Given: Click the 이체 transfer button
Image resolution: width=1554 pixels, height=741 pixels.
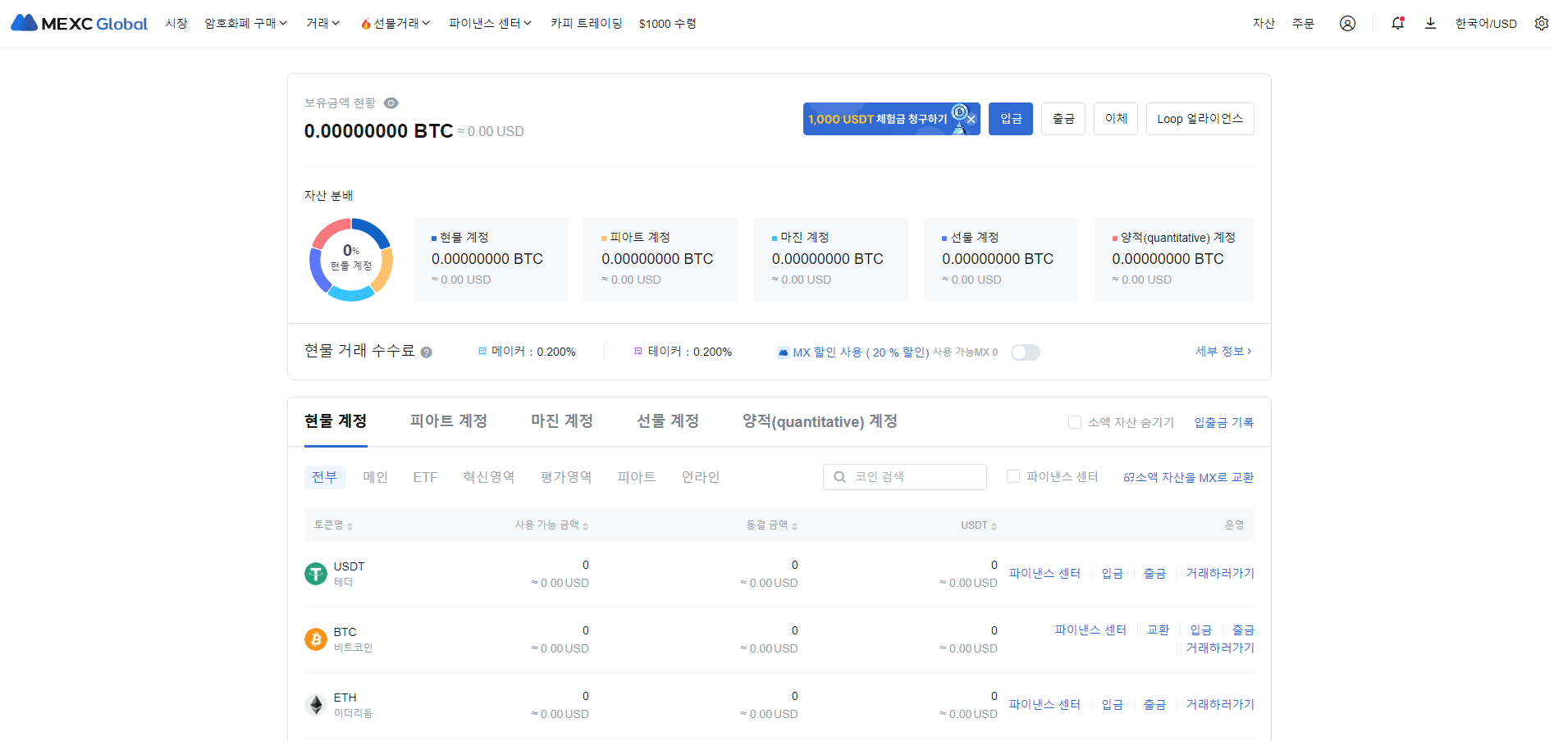Looking at the screenshot, I should point(1116,119).
